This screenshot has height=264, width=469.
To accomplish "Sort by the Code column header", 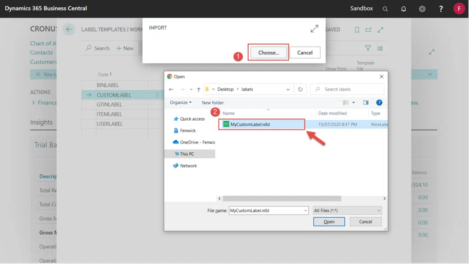I will click(x=104, y=75).
